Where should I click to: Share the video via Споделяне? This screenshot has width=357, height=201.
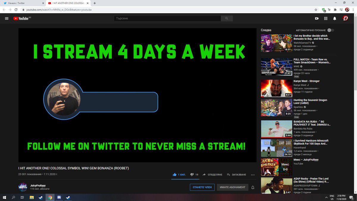[x=212, y=174]
